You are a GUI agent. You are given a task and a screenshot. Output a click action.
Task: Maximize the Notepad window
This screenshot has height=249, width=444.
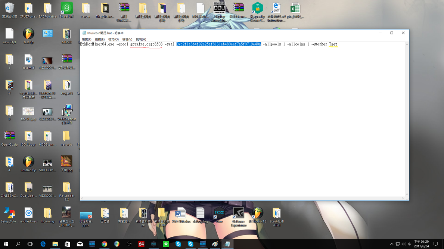(x=392, y=33)
